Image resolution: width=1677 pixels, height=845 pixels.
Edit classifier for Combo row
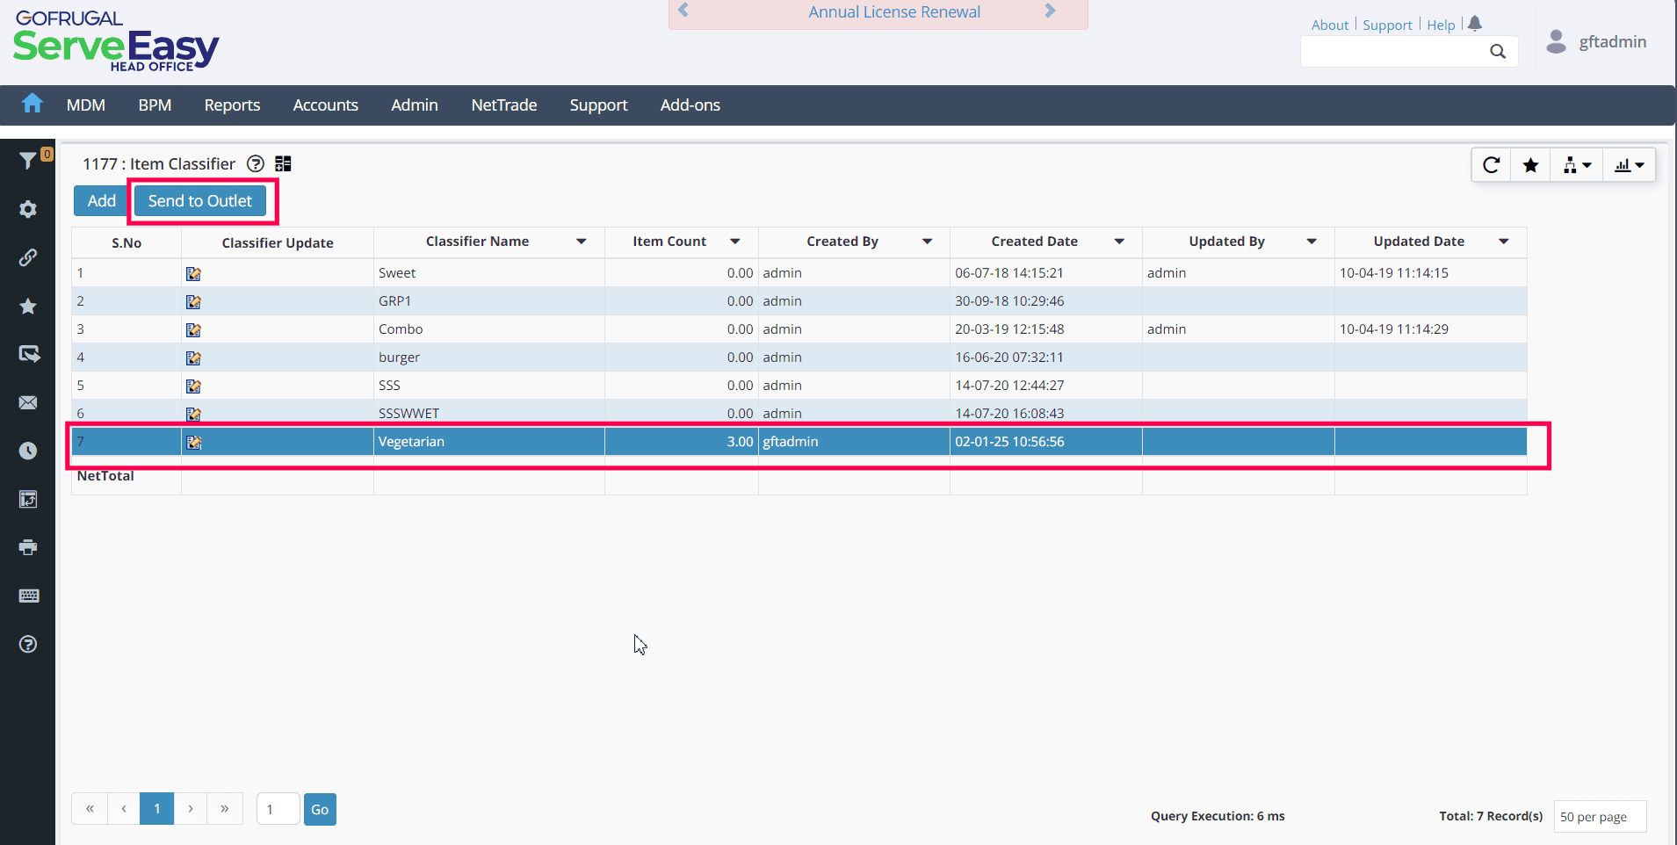tap(193, 330)
